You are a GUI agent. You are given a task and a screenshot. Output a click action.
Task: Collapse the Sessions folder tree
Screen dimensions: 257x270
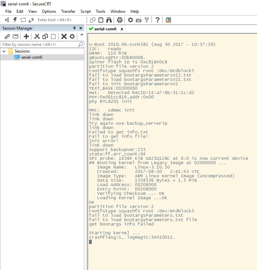tap(4, 51)
